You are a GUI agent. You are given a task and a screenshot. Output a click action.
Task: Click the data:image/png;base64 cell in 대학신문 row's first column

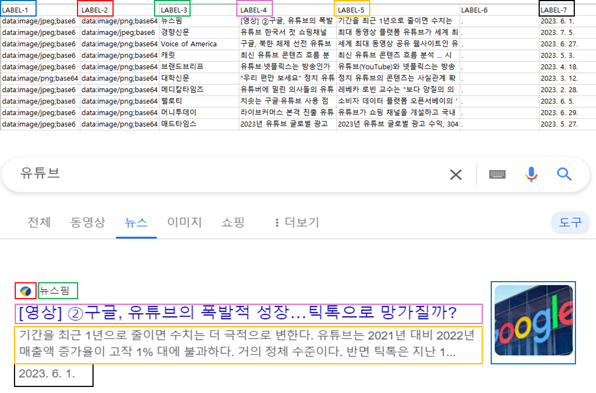[40, 78]
